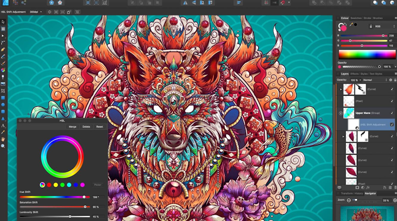397x221 pixels.
Task: Click the lock layer icon in Layers panel
Action: [x=395, y=80]
